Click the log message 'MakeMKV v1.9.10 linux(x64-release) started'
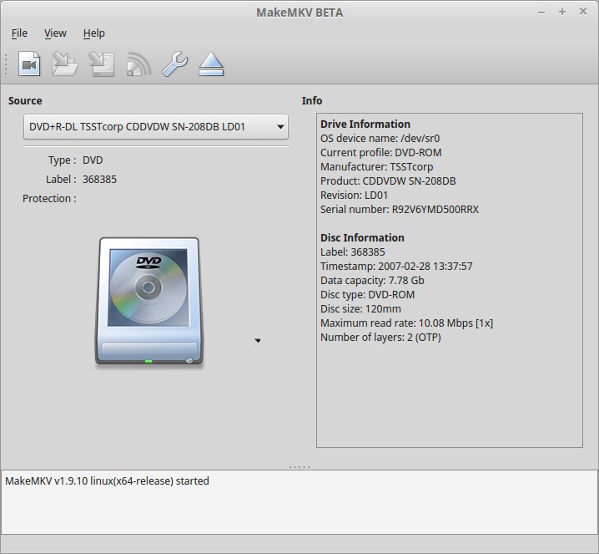 107,481
